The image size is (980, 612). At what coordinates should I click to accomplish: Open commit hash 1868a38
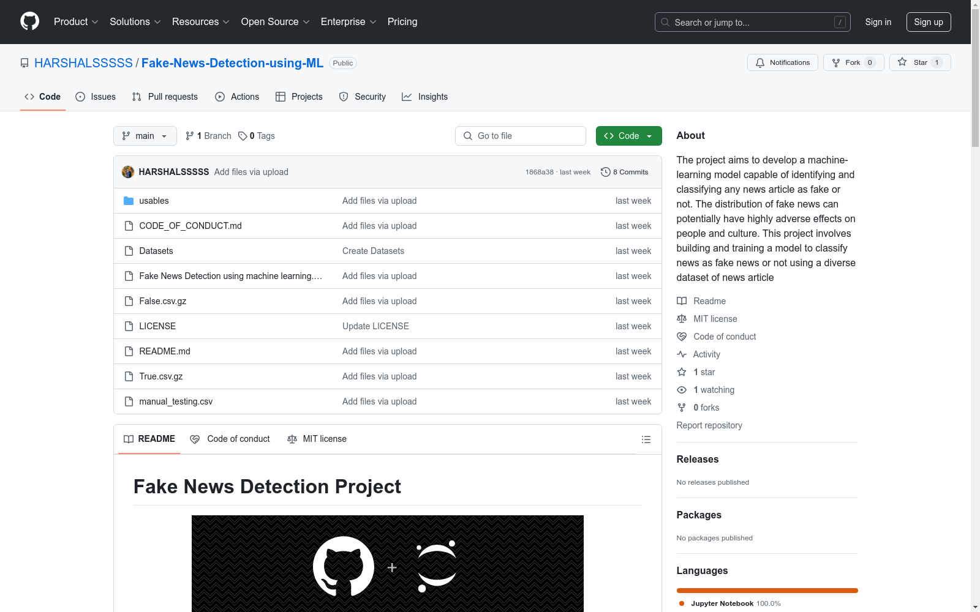pyautogui.click(x=539, y=172)
